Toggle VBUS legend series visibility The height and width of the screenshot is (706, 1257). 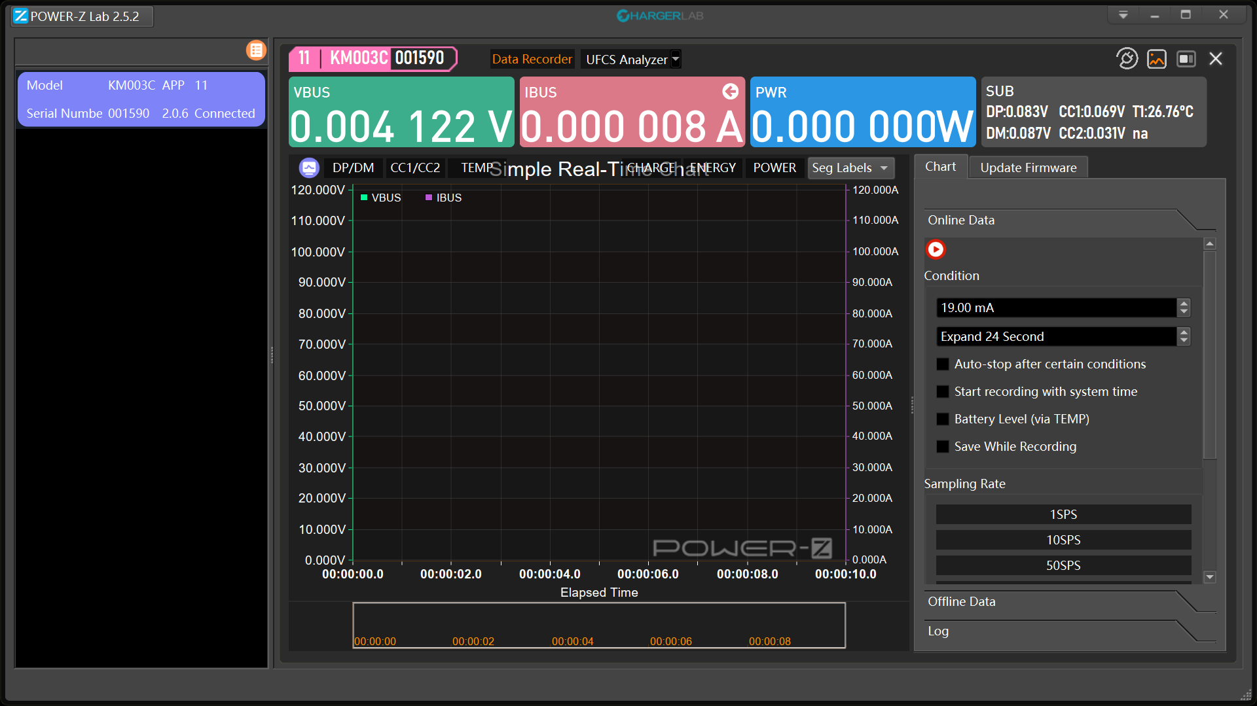pos(380,198)
